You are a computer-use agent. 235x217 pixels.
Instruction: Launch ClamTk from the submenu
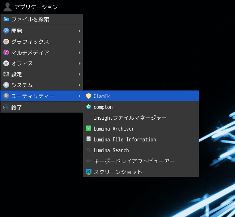pos(141,96)
